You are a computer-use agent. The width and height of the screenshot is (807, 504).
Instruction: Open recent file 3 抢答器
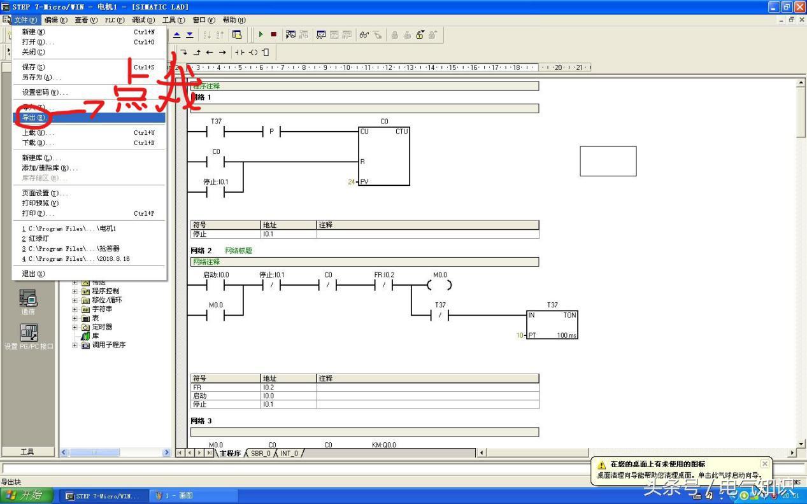(x=90, y=248)
